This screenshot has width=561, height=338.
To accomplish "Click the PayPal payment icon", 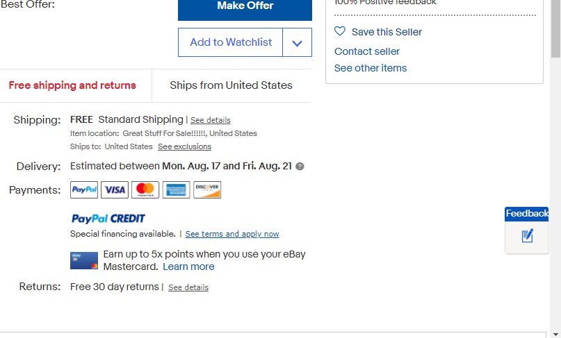I will click(84, 189).
